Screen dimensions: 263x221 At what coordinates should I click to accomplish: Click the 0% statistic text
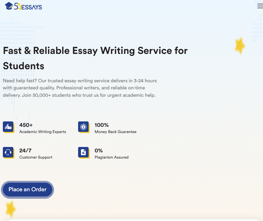tap(99, 150)
